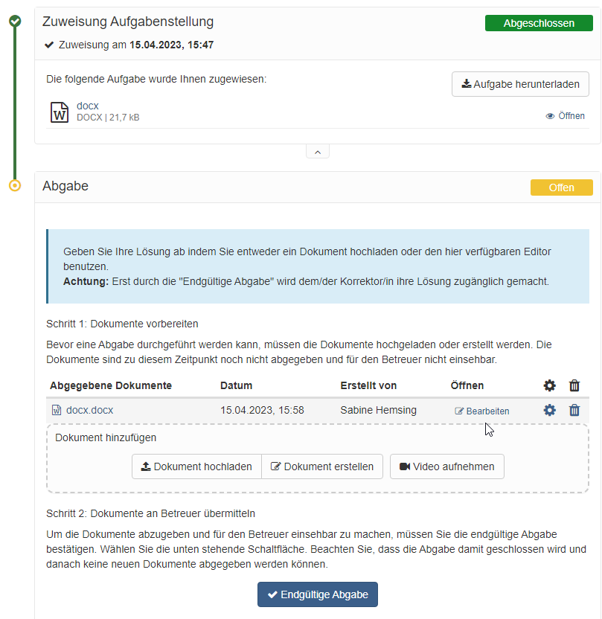Open the settings gear in the documents table header
The width and height of the screenshot is (602, 619).
click(549, 385)
